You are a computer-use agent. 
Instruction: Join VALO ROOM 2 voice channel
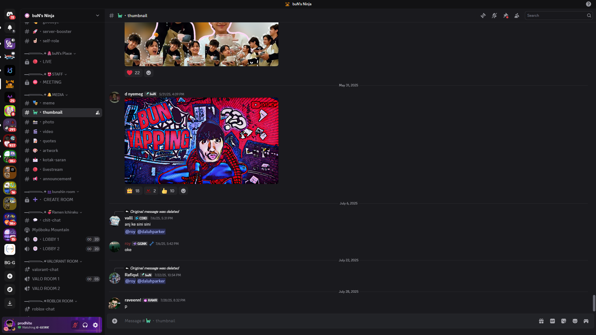point(62,288)
